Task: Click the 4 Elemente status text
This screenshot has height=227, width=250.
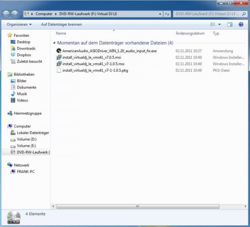Action: [35, 214]
